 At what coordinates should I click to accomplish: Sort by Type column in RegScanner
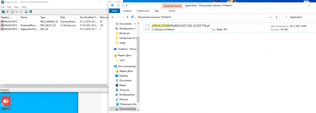click(x=49, y=18)
